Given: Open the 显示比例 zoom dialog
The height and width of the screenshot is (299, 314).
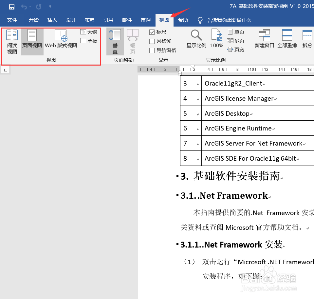Looking at the screenshot, I should [196, 39].
